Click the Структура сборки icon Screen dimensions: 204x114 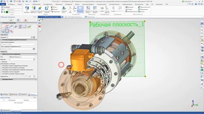click(x=95, y=10)
